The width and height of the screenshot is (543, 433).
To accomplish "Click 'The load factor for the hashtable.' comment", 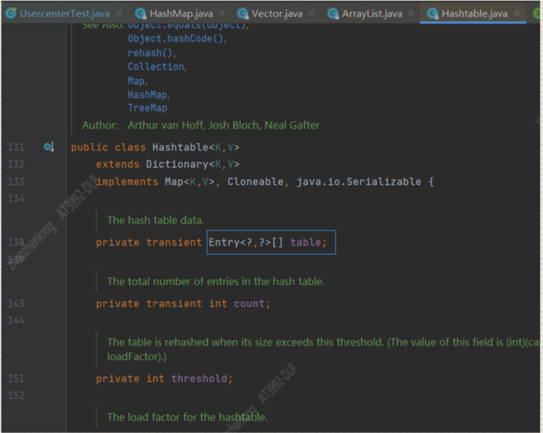I will (x=187, y=417).
